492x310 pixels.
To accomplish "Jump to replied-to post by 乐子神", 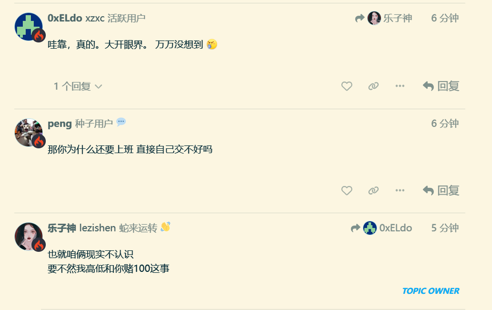I will (x=383, y=18).
